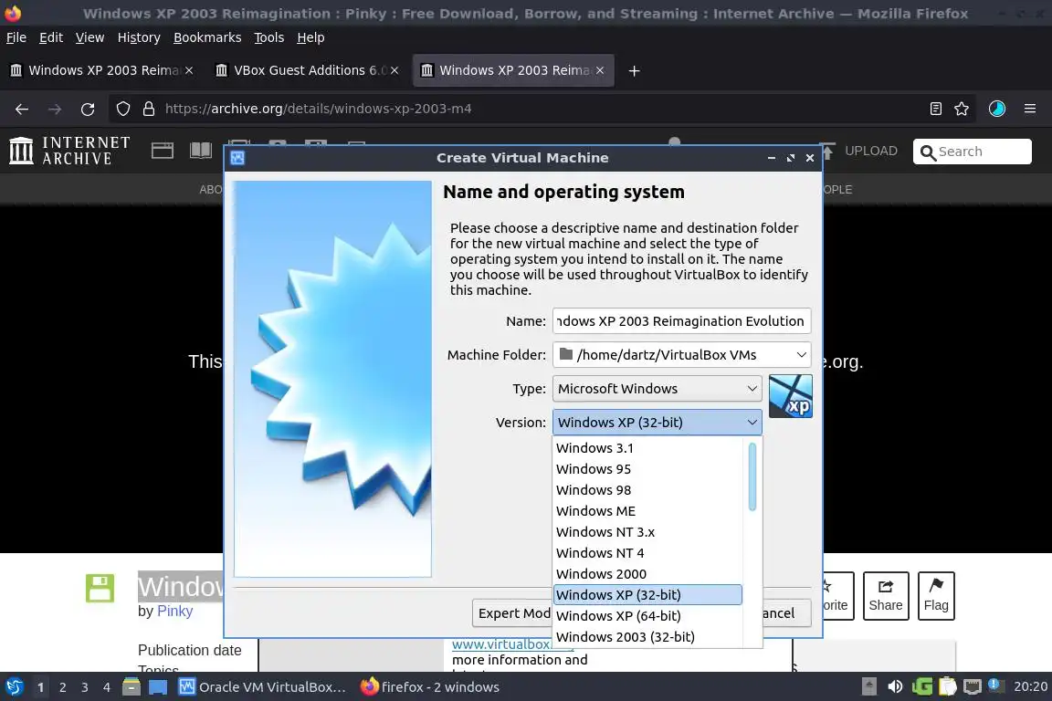Reload the archive.org page
1052x701 pixels.
[x=88, y=109]
